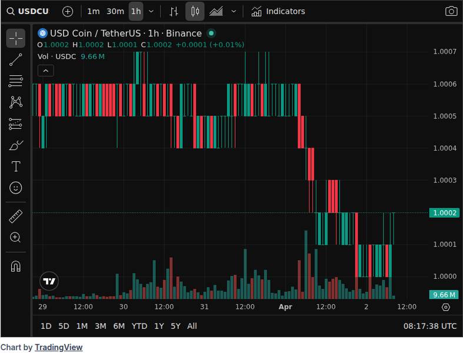The image size is (463, 353).
Task: Select the brush drawing tool
Action: (16, 145)
